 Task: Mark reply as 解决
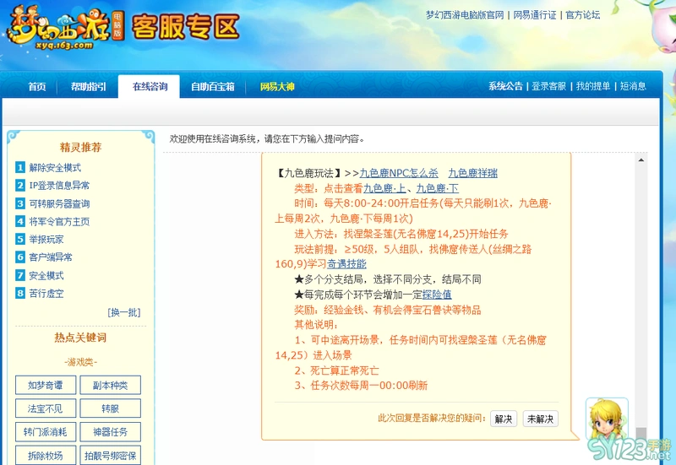[x=504, y=419]
